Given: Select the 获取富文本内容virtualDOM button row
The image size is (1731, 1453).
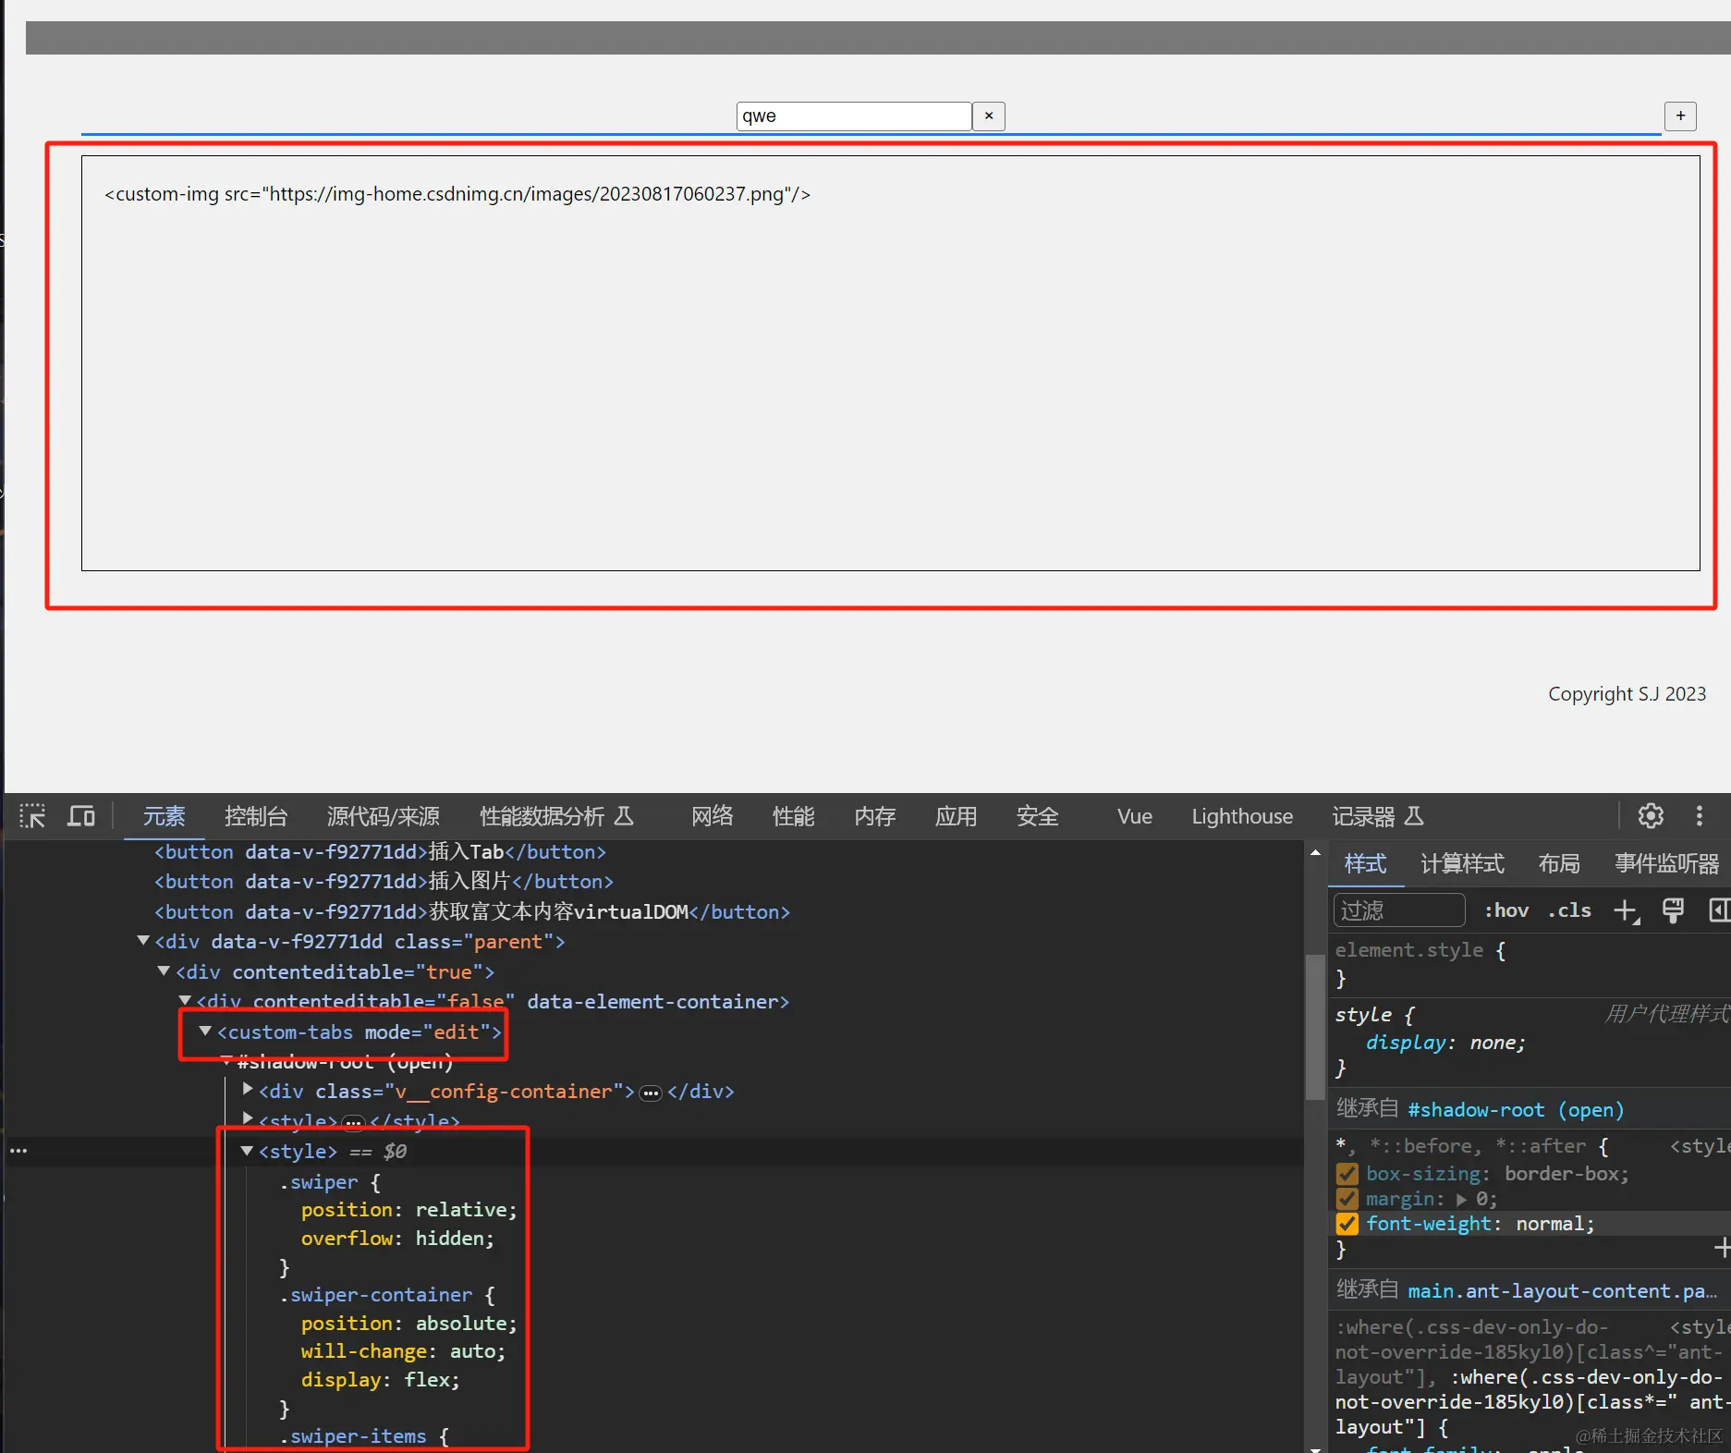Looking at the screenshot, I should [x=472, y=912].
